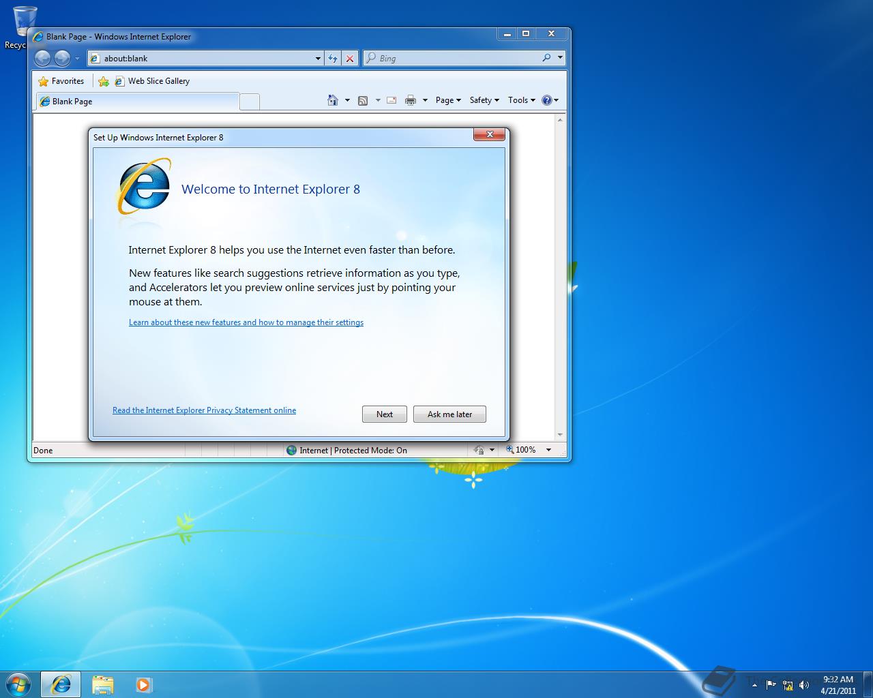Open a new tab with the blank tab button
The height and width of the screenshot is (698, 873).
click(250, 102)
